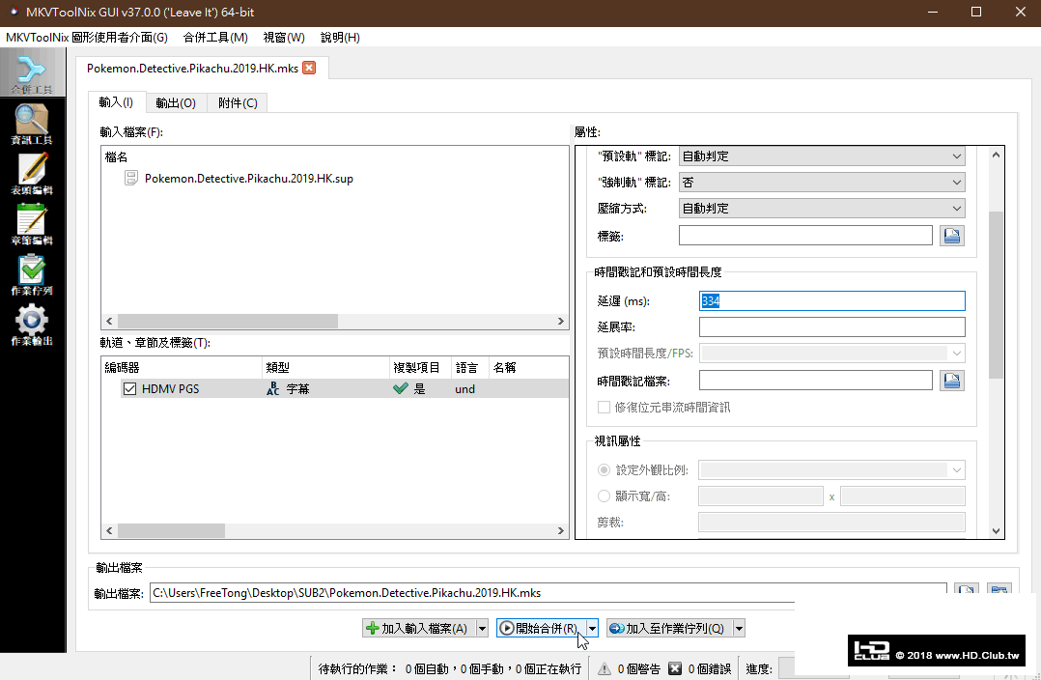The image size is (1041, 680).
Task: Click the 加入至作業佇列(Q) button
Action: [669, 628]
